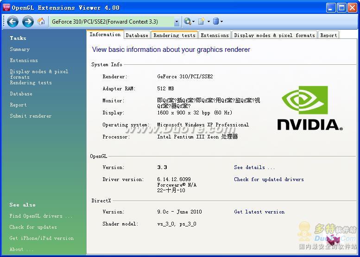Open Database in Tasks sidebar
Image resolution: width=360 pixels, height=257 pixels.
point(21,94)
